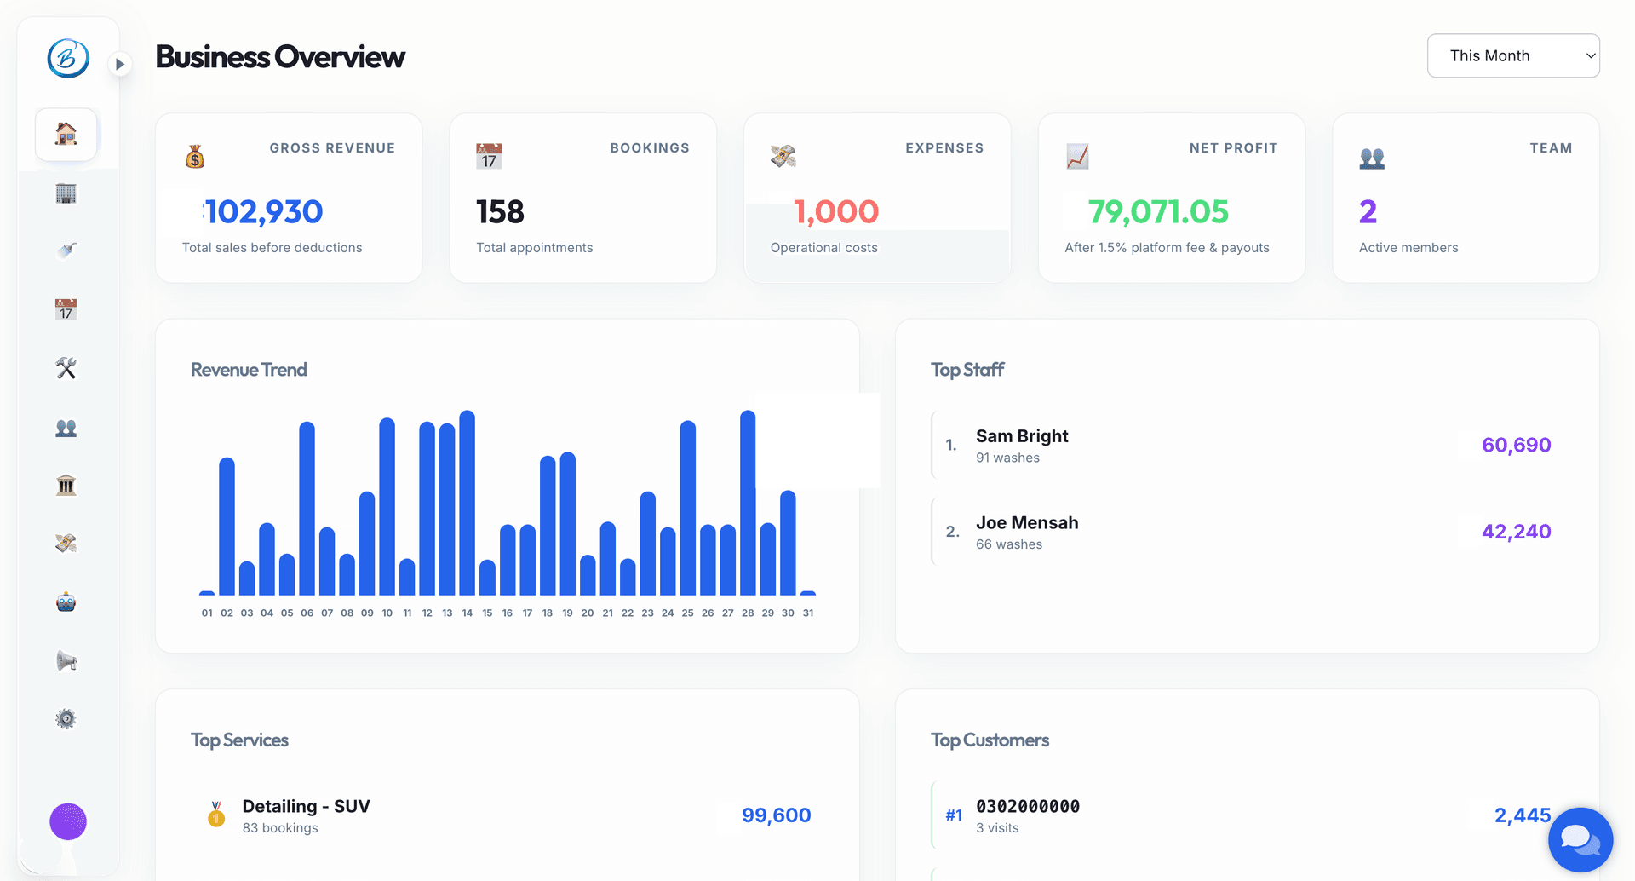Expand the collapsed sidebar with the arrow toggle

pos(120,63)
